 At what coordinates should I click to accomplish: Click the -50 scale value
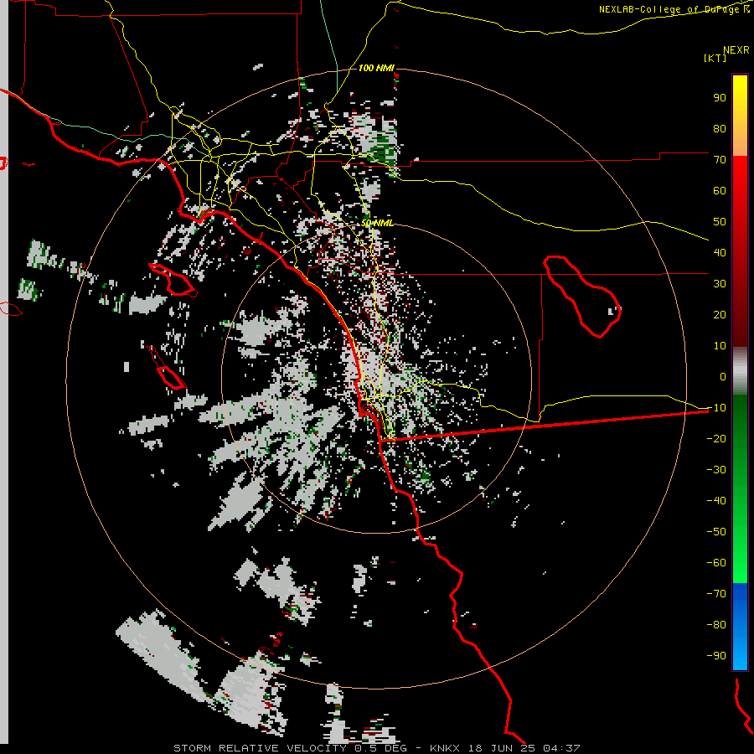click(716, 532)
